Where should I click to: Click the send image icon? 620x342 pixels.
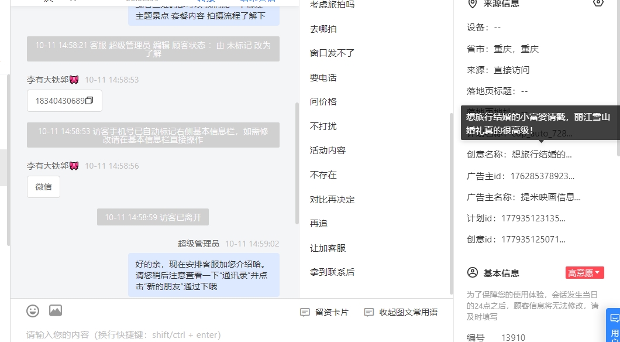(56, 310)
